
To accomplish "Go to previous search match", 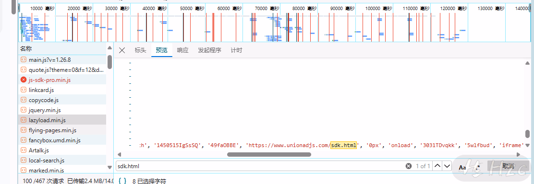I will point(437,166).
